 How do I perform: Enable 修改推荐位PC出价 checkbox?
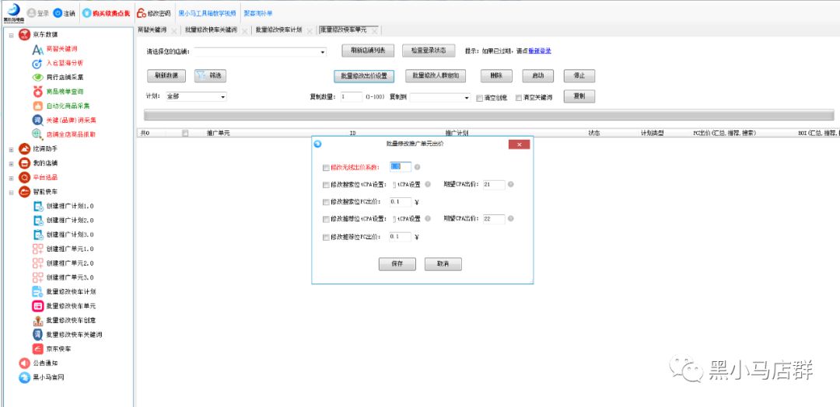(326, 237)
